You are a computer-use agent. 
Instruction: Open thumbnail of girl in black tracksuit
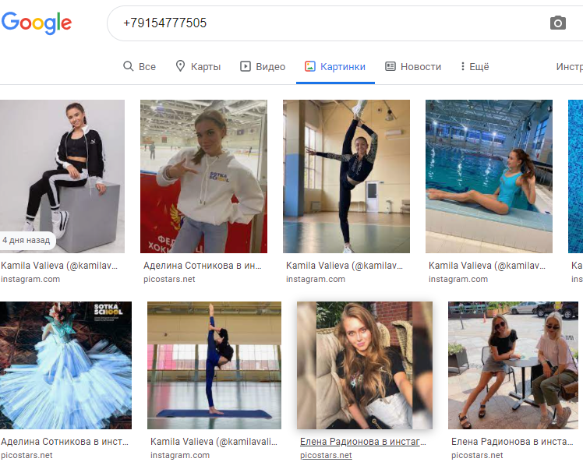pyautogui.click(x=62, y=176)
